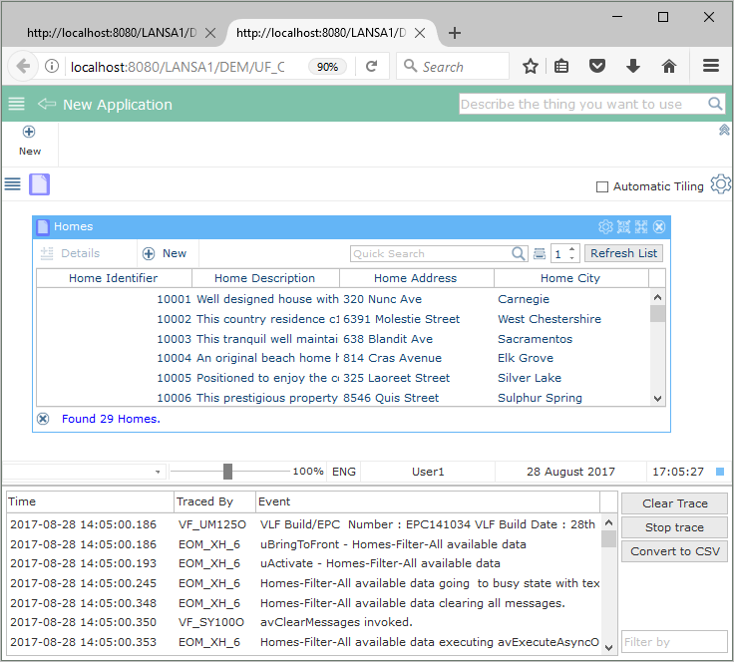Click the magnifier icon in Quick Search
The image size is (734, 662).
(519, 254)
